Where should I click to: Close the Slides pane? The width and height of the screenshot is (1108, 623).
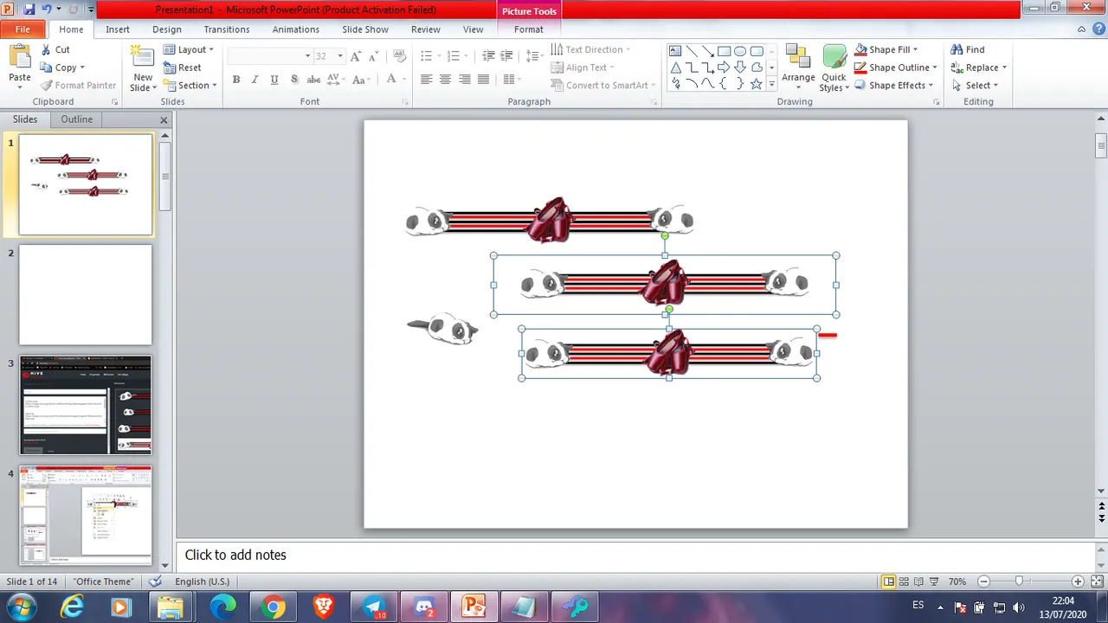click(164, 120)
